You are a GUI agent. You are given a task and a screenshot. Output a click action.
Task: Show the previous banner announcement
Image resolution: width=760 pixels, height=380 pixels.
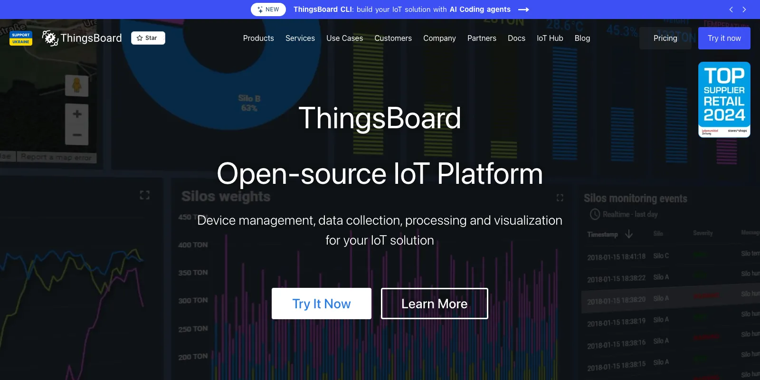point(731,9)
